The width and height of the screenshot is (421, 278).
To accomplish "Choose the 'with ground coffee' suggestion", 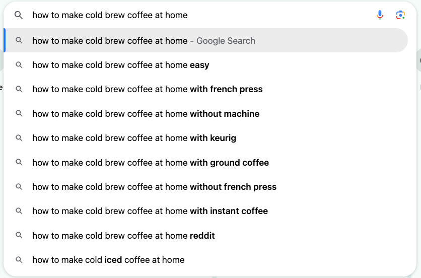I will 206,162.
